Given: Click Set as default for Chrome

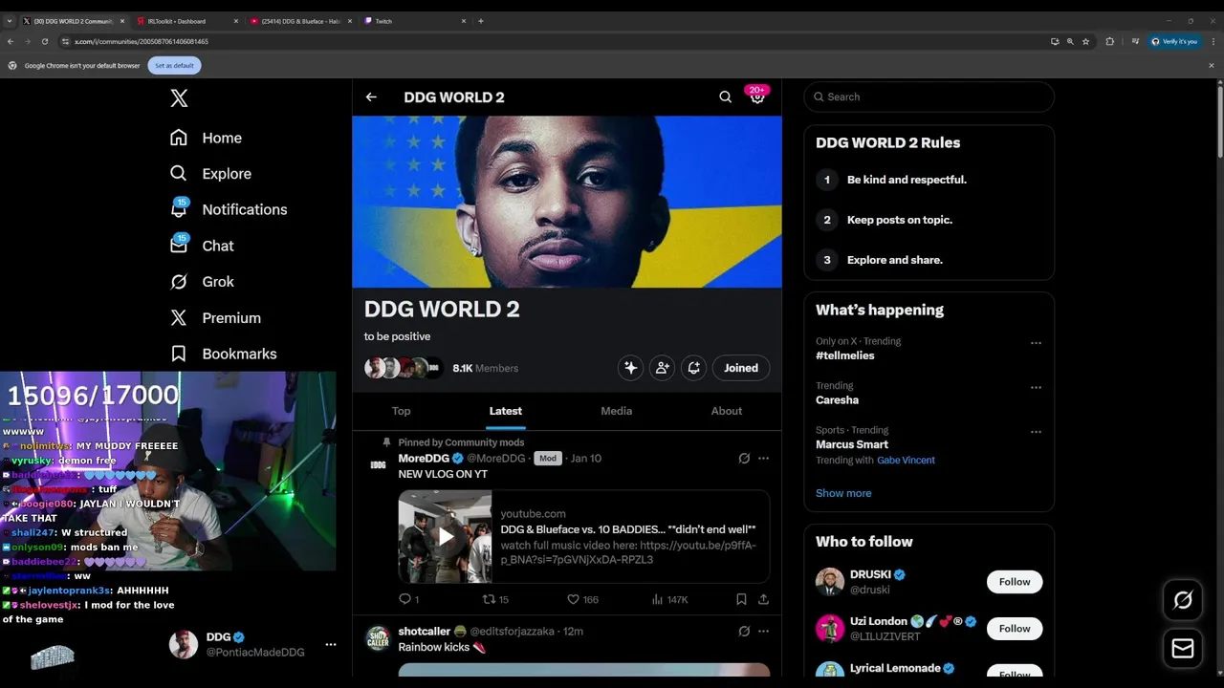Looking at the screenshot, I should click(174, 66).
